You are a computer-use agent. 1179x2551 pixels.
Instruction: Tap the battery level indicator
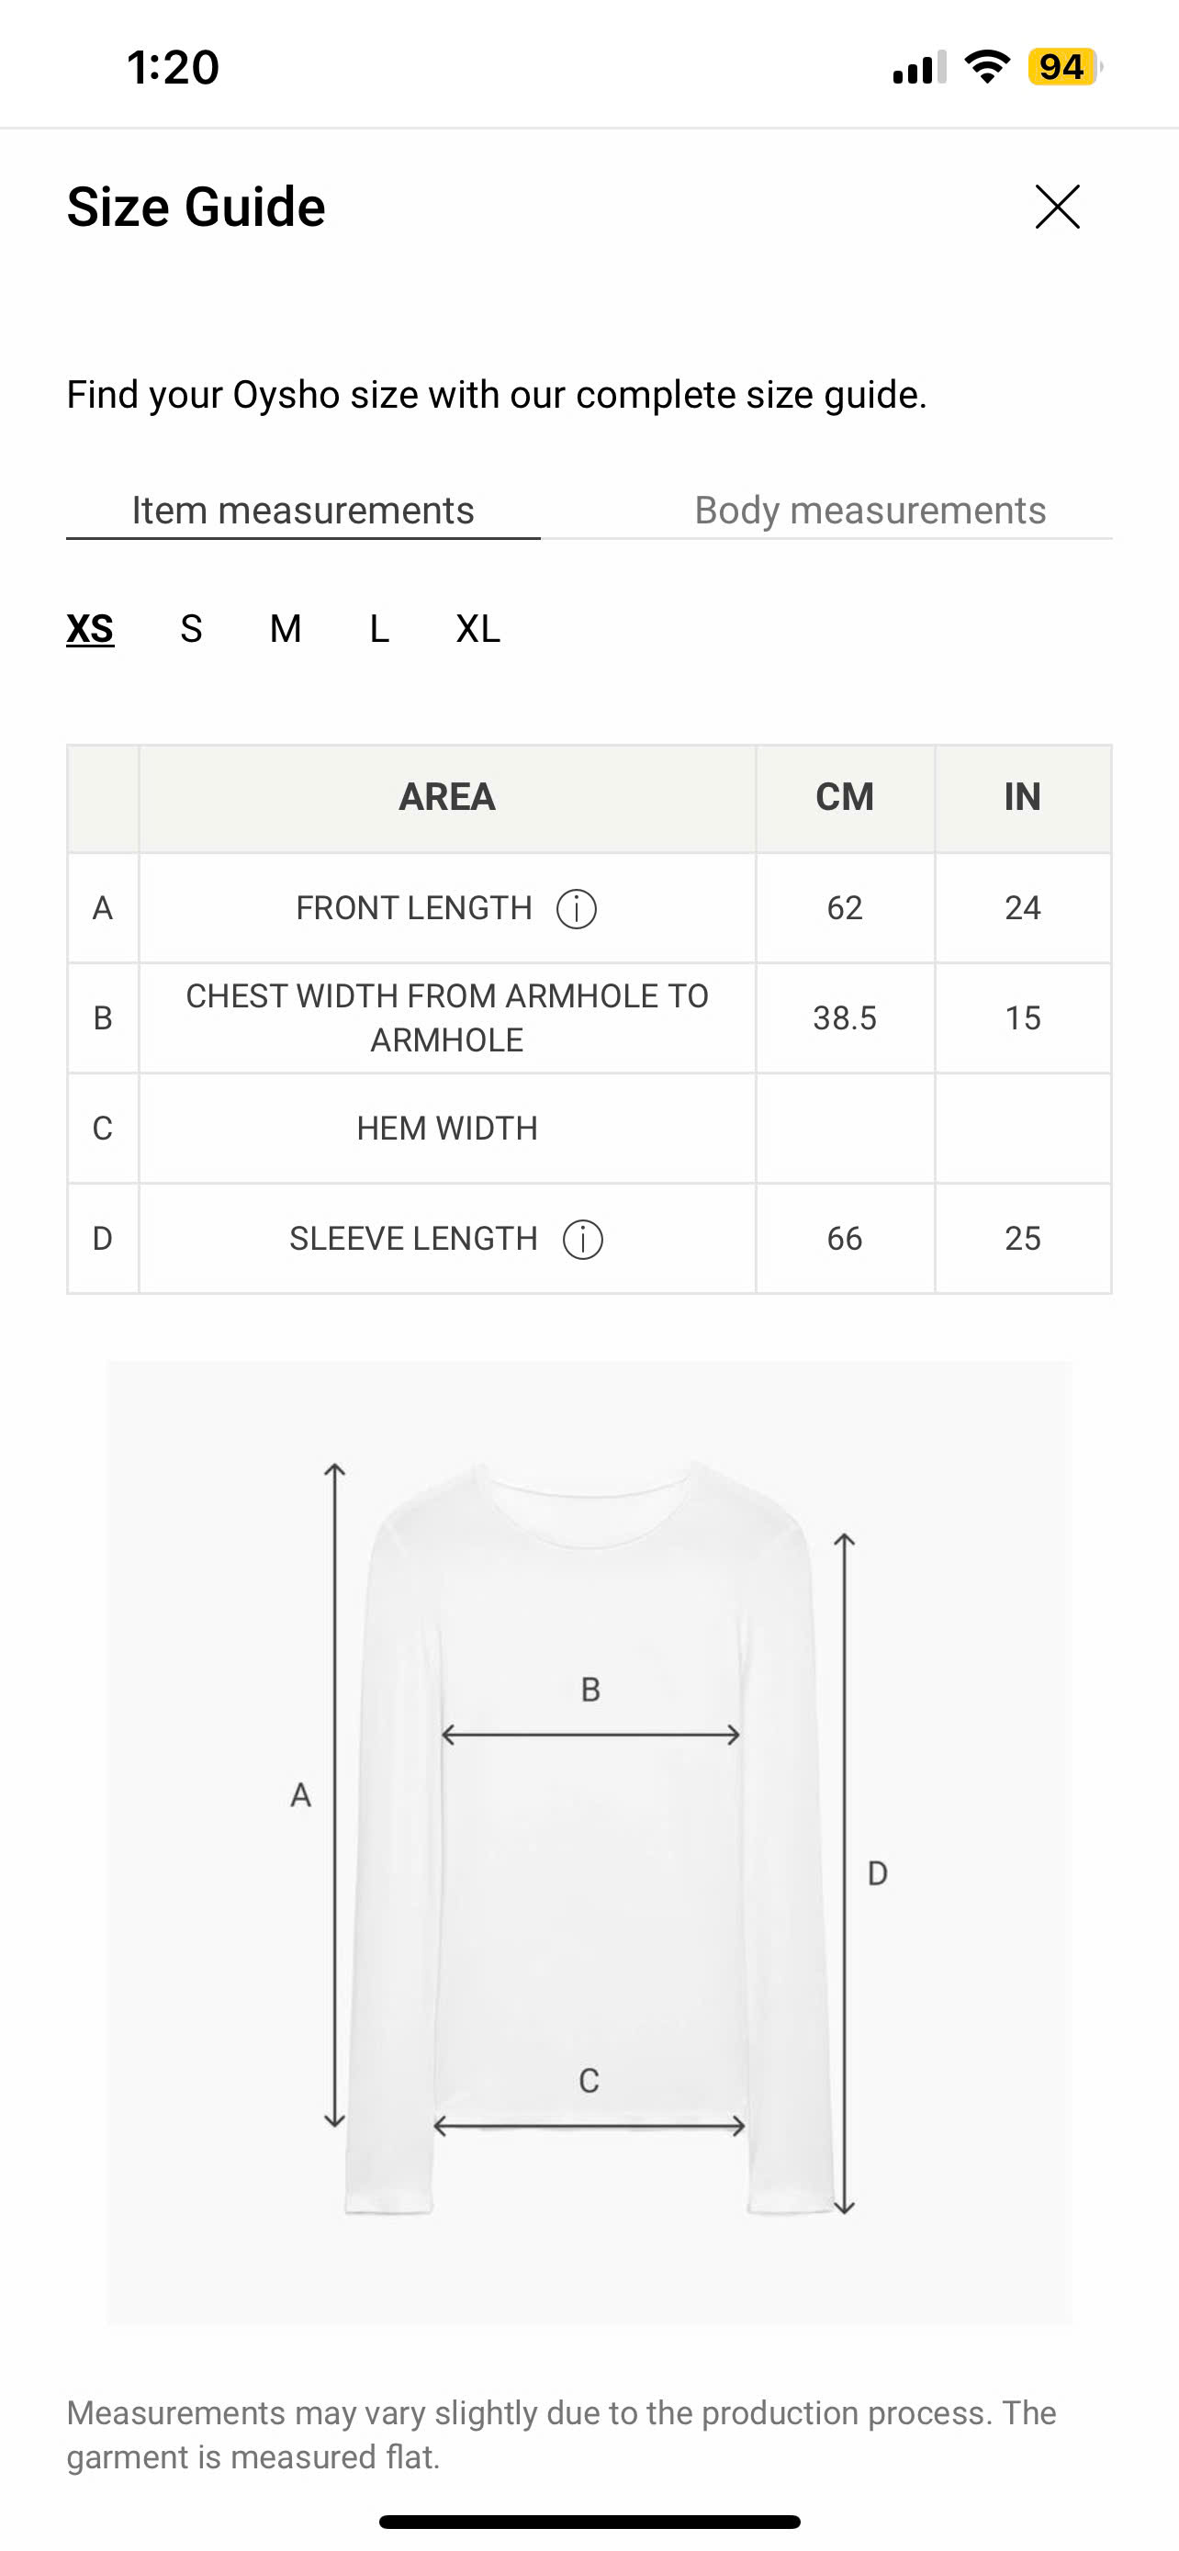click(x=1063, y=67)
